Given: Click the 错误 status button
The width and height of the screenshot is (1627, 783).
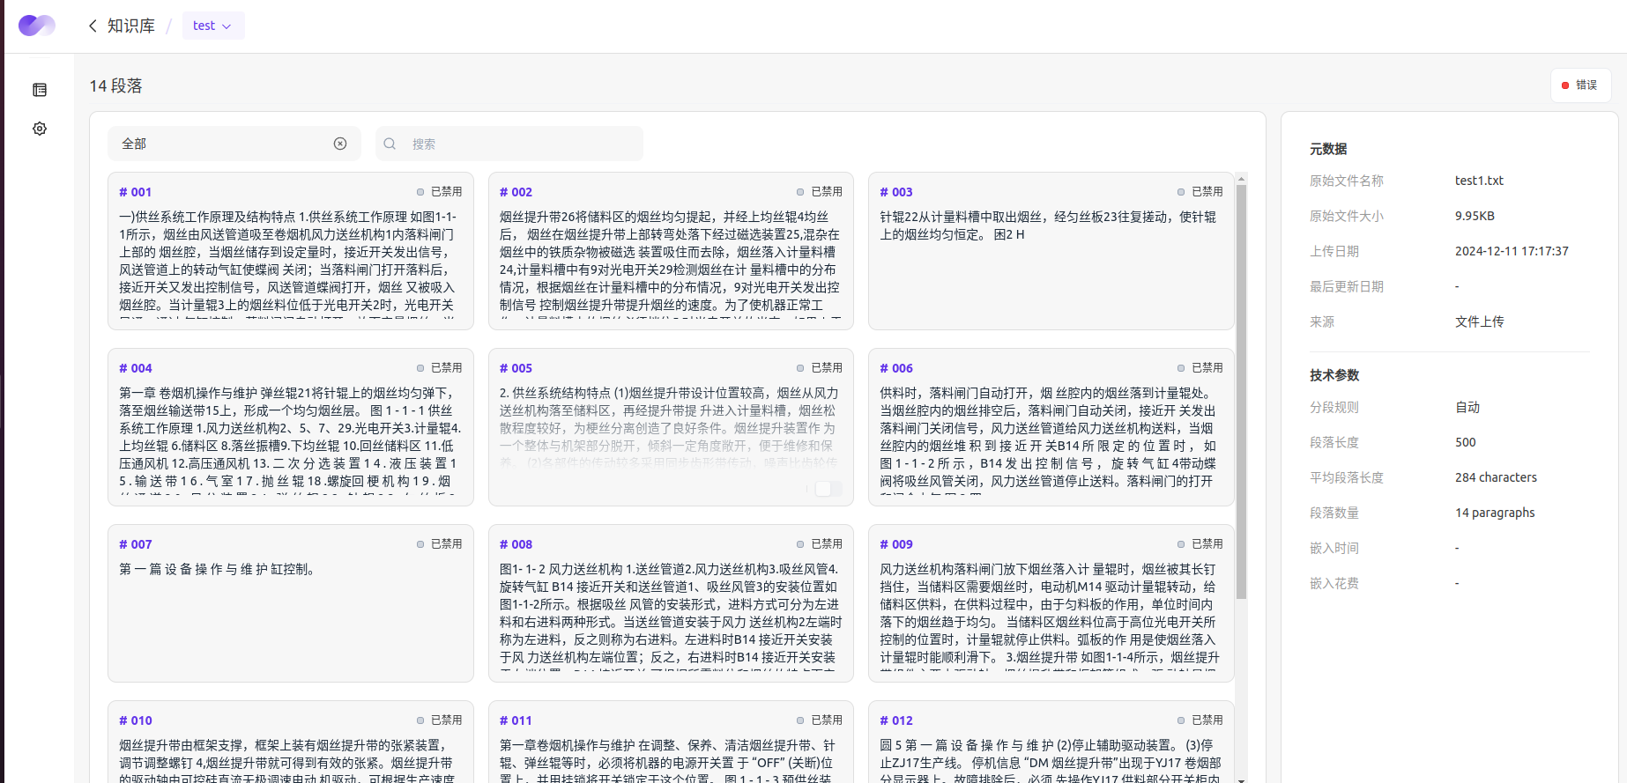Looking at the screenshot, I should coord(1581,85).
